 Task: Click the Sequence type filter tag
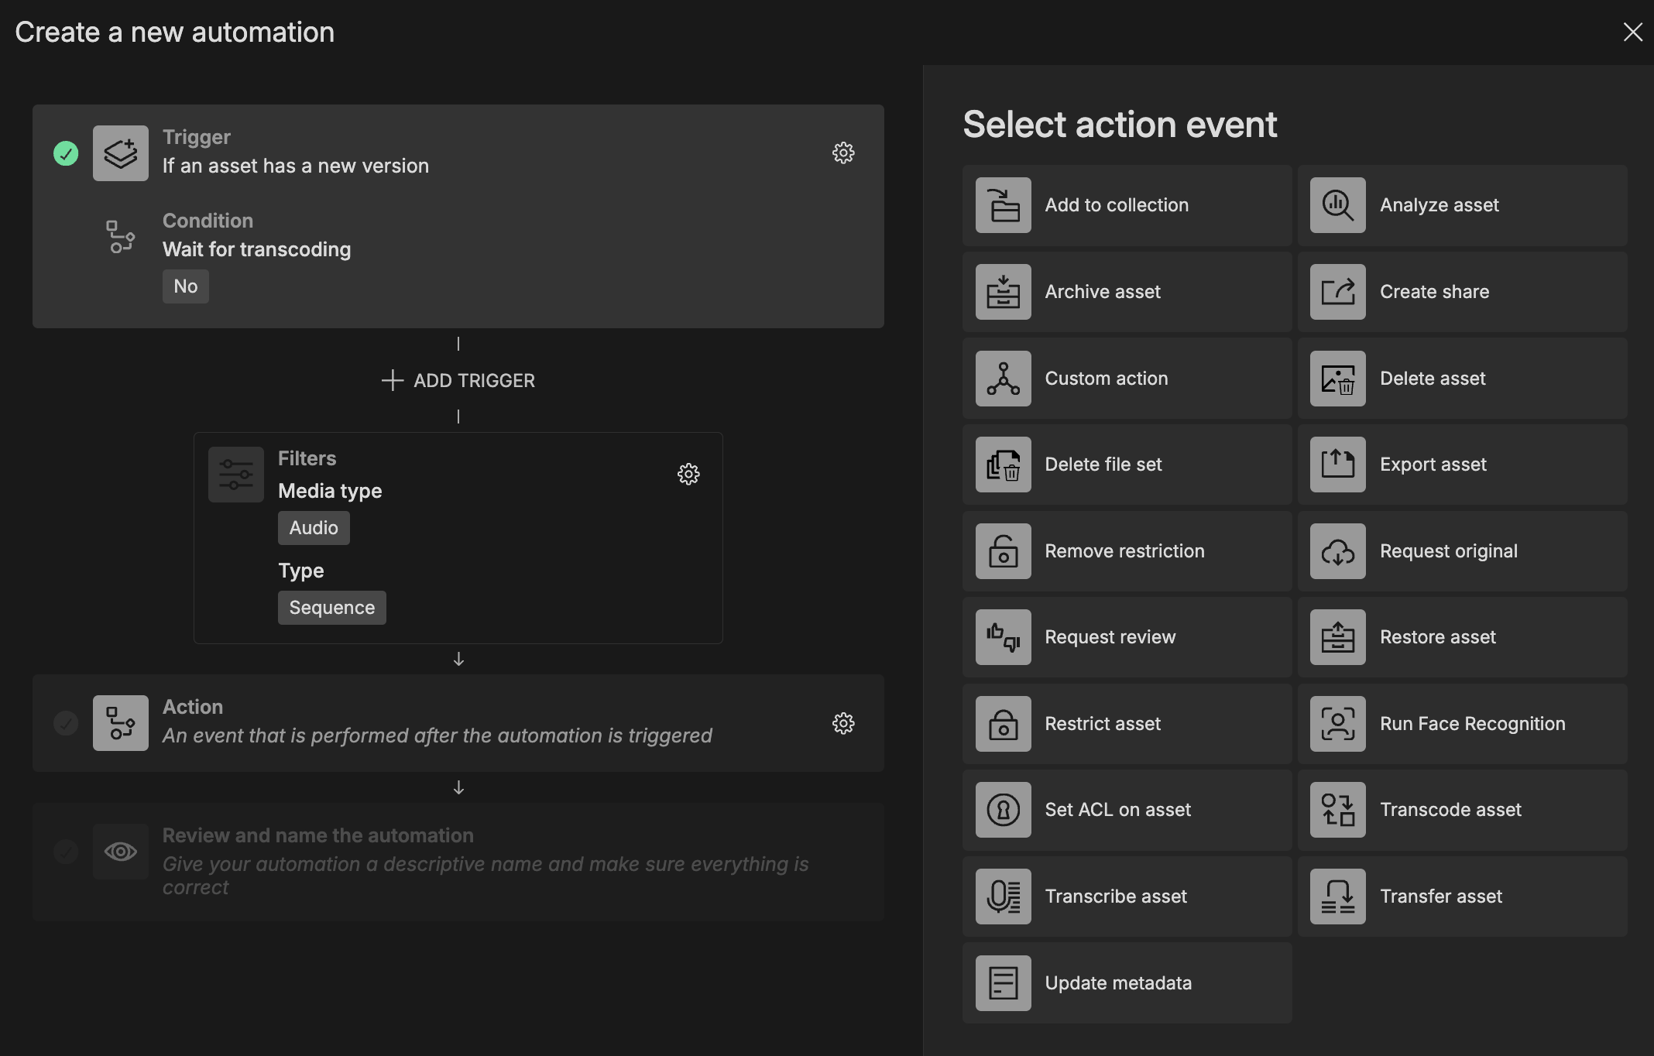331,608
